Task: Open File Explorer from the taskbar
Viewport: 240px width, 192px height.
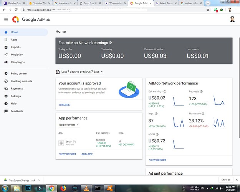Action: (x=17, y=188)
